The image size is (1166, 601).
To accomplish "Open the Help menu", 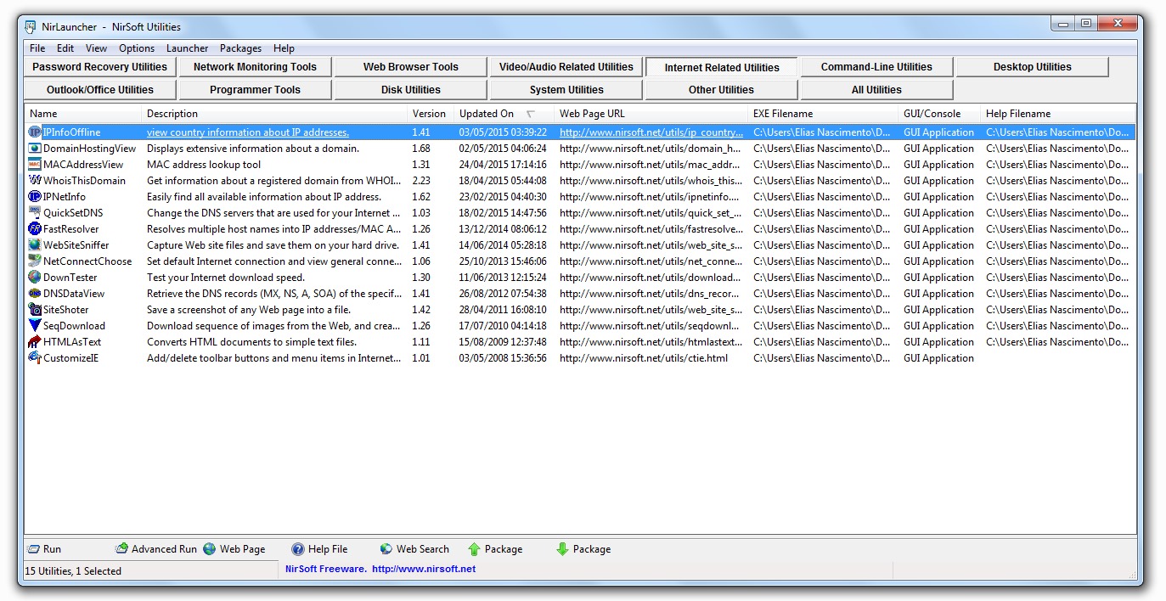I will [284, 48].
